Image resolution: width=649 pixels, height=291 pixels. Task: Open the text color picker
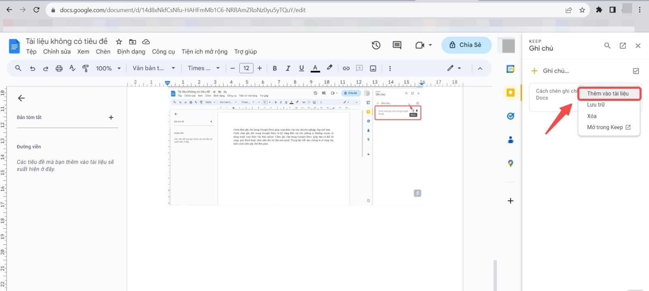[315, 68]
